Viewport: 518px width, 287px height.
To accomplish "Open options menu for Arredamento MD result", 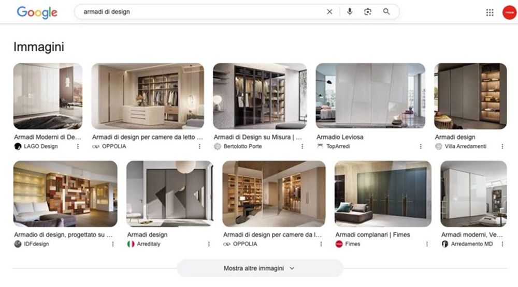I will point(502,244).
